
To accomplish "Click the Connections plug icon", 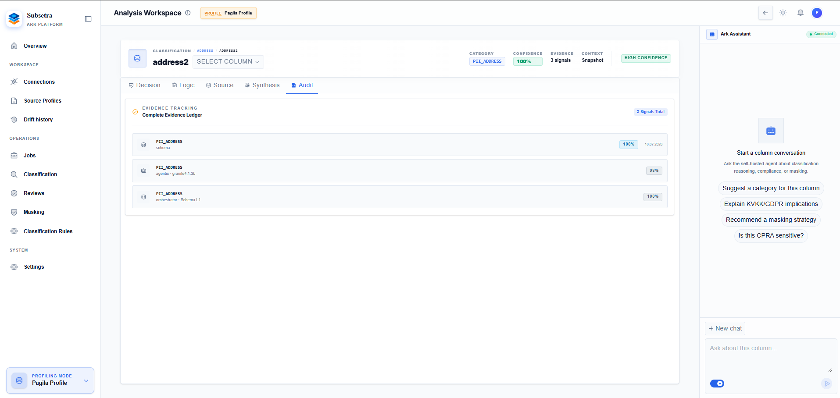I will point(14,82).
